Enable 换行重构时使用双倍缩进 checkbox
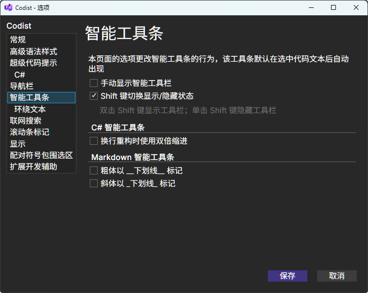The height and width of the screenshot is (293, 368). point(94,141)
